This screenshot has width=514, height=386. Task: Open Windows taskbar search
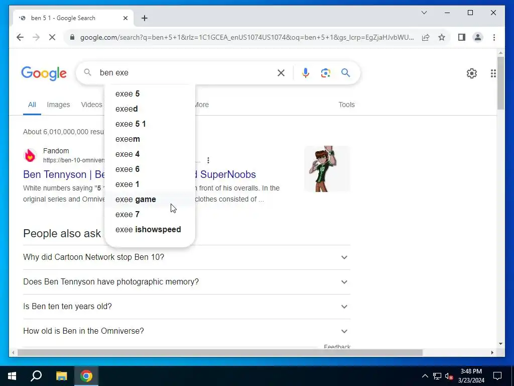[36, 376]
